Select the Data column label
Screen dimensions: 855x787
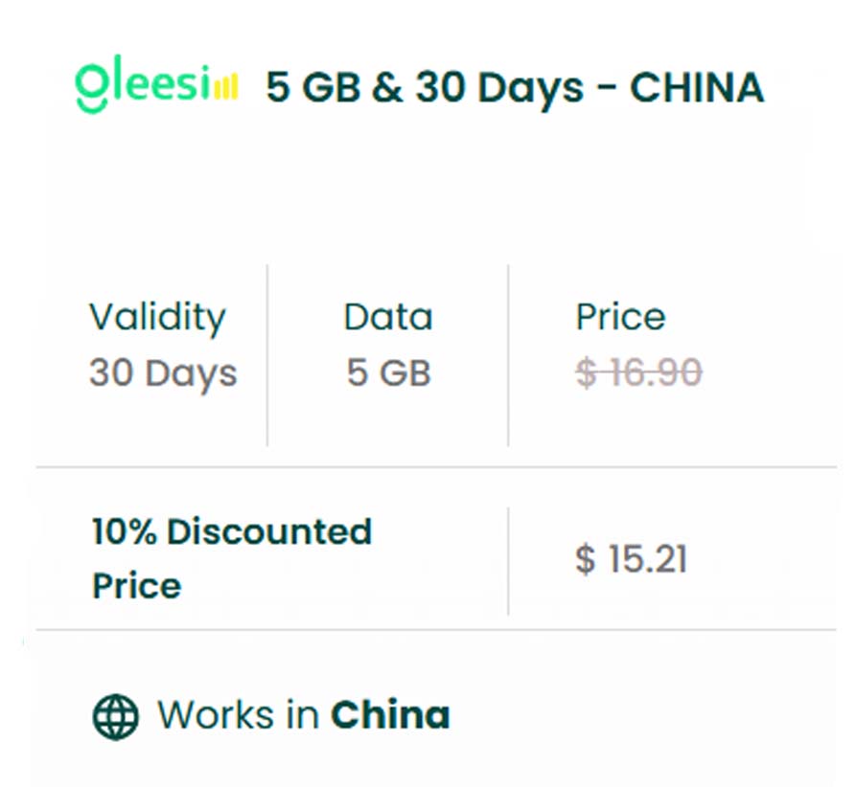[388, 317]
